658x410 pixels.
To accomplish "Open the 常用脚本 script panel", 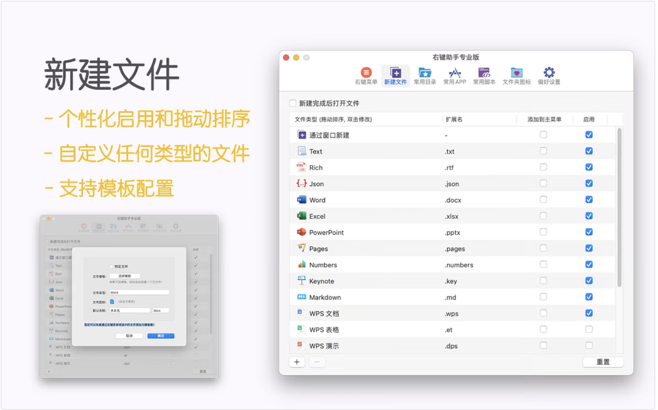I will (x=484, y=75).
